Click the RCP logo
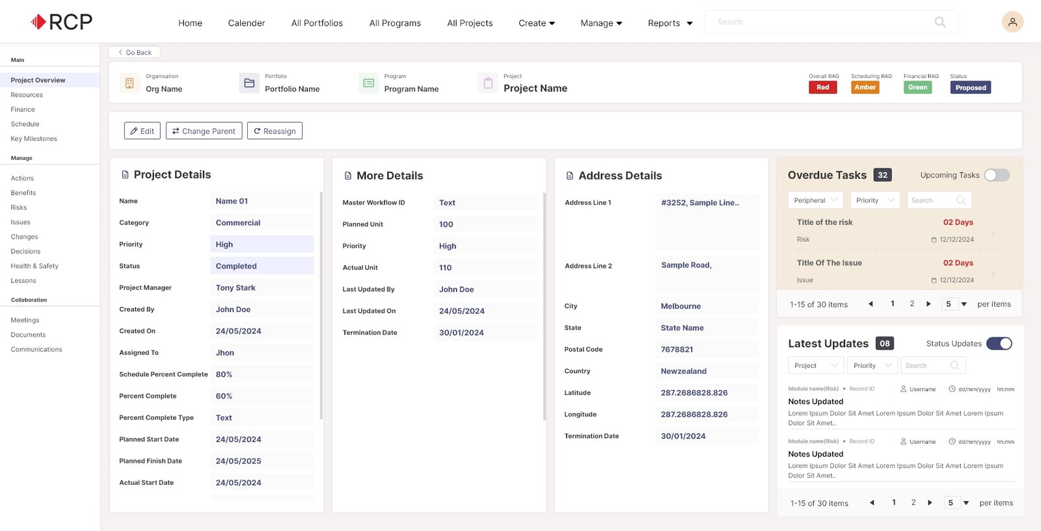The width and height of the screenshot is (1041, 531). point(61,22)
